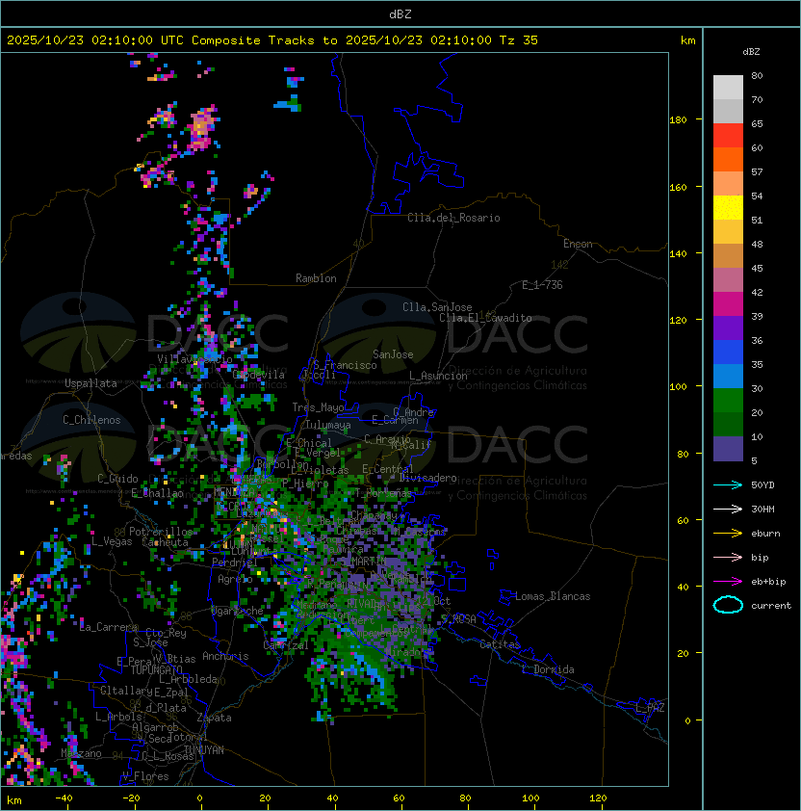
Task: Click the yellow eburn arrow in legend
Action: [728, 534]
